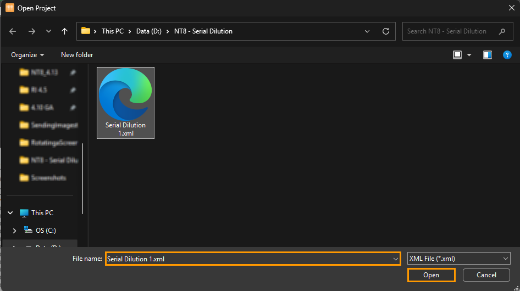Click the search magnifier icon
This screenshot has width=520, height=291.
(x=502, y=31)
